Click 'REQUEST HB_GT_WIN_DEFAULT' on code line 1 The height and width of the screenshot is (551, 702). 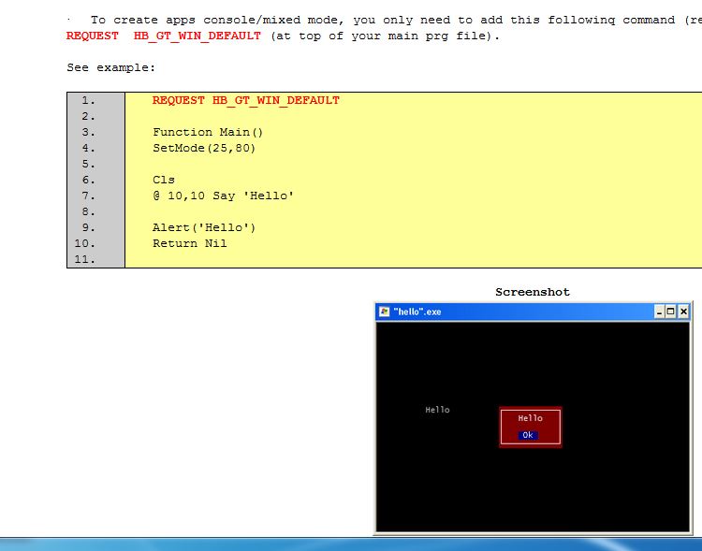pyautogui.click(x=246, y=100)
